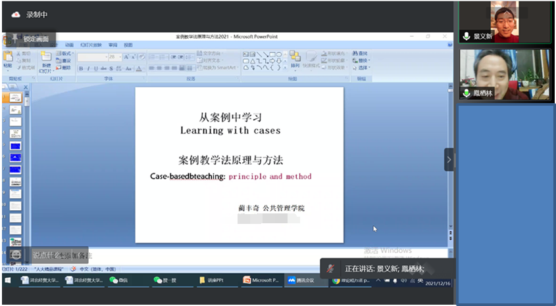Toggle Underline formatting in the font group
This screenshot has width=556, height=306.
pos(95,68)
